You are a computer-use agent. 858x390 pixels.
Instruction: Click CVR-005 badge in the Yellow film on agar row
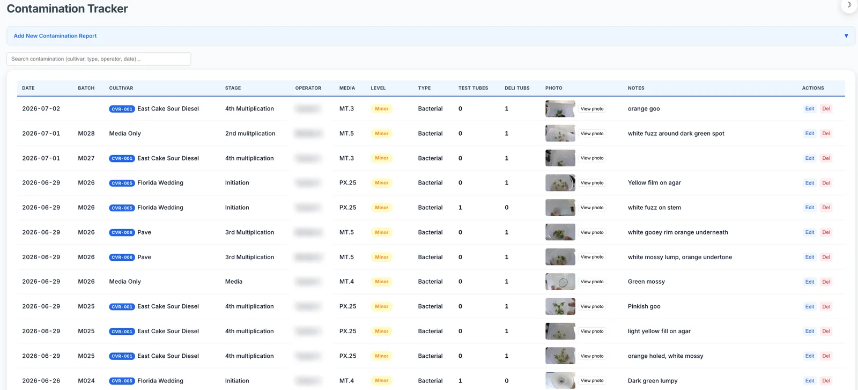(x=122, y=183)
